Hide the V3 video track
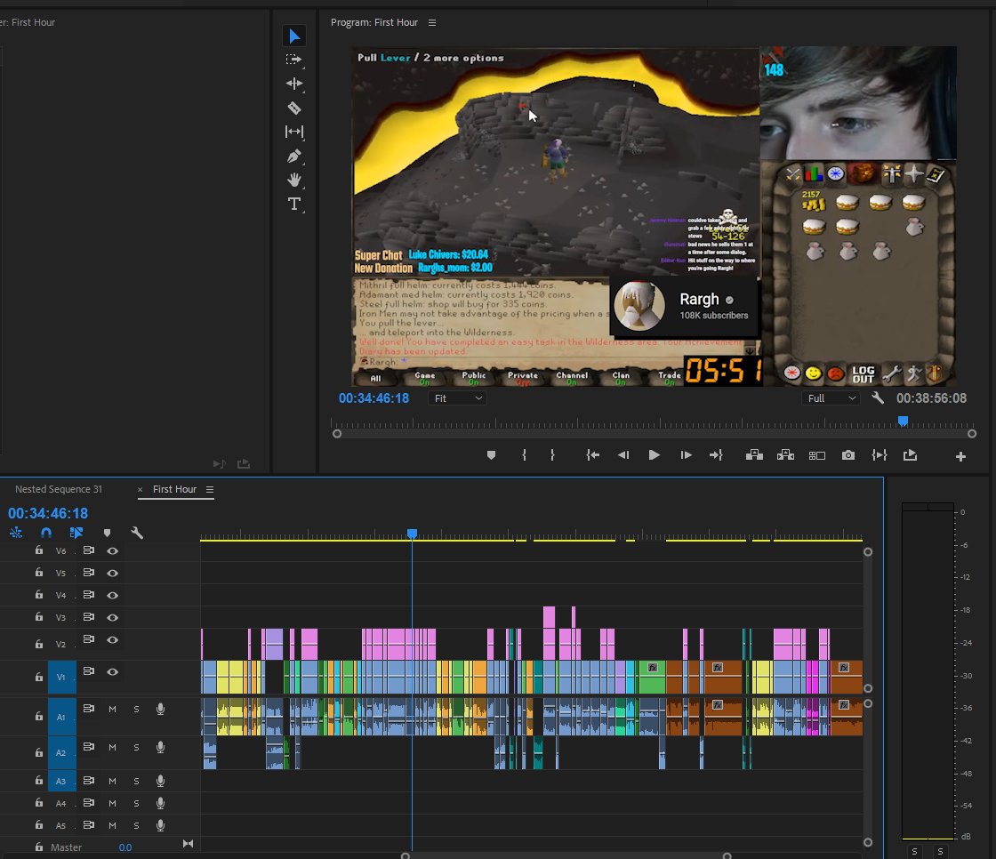The image size is (996, 859). tap(112, 617)
